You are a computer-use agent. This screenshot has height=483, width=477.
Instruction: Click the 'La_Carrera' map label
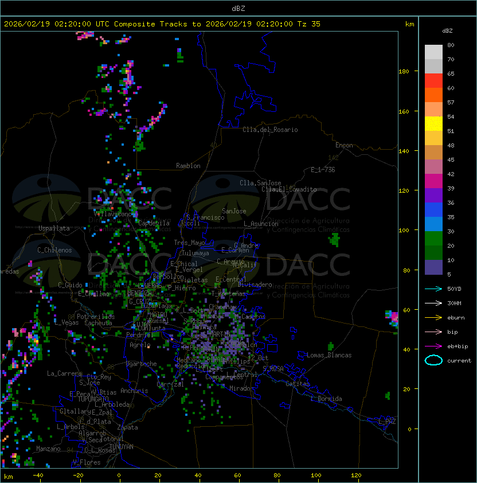(x=64, y=373)
